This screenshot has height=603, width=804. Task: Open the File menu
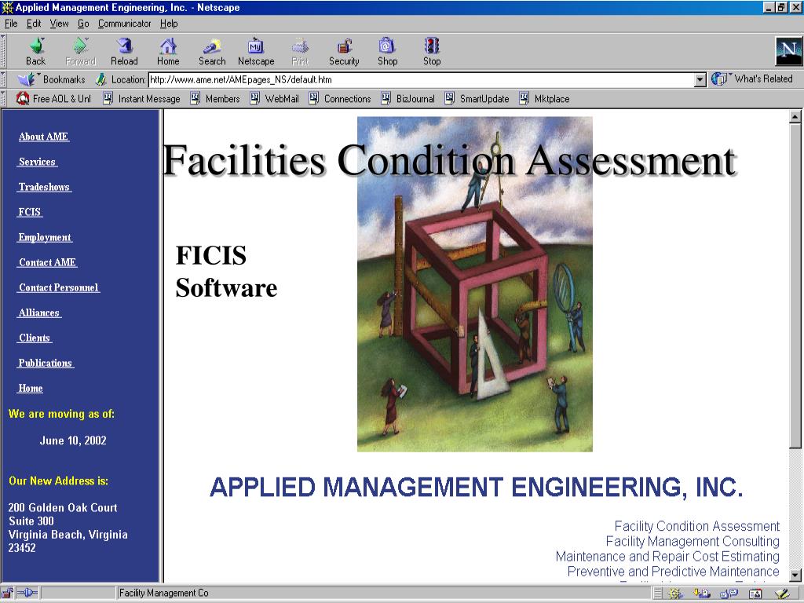(11, 24)
